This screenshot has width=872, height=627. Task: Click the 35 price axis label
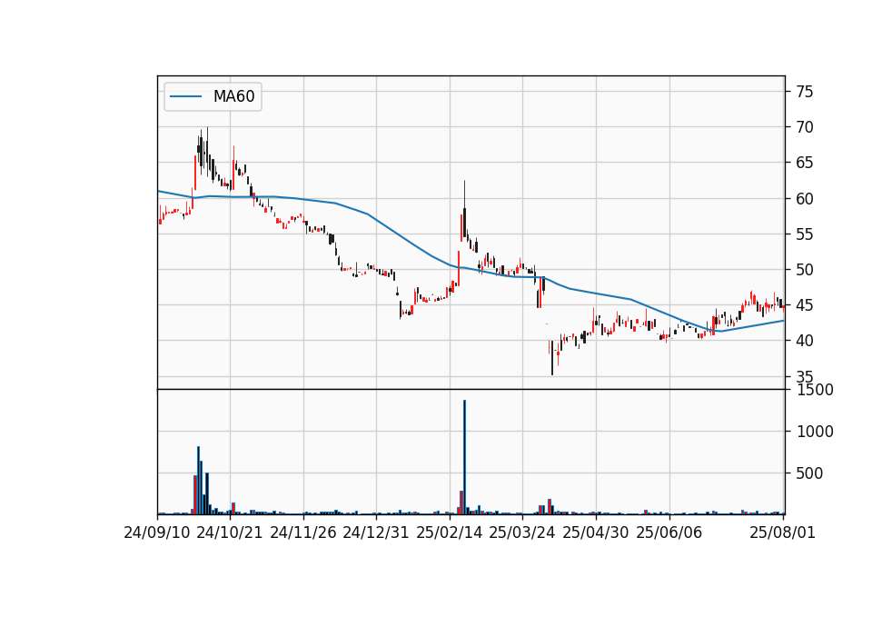pos(805,376)
